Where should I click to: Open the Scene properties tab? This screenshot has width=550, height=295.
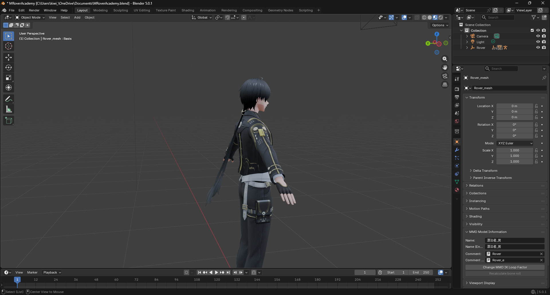pos(457,113)
